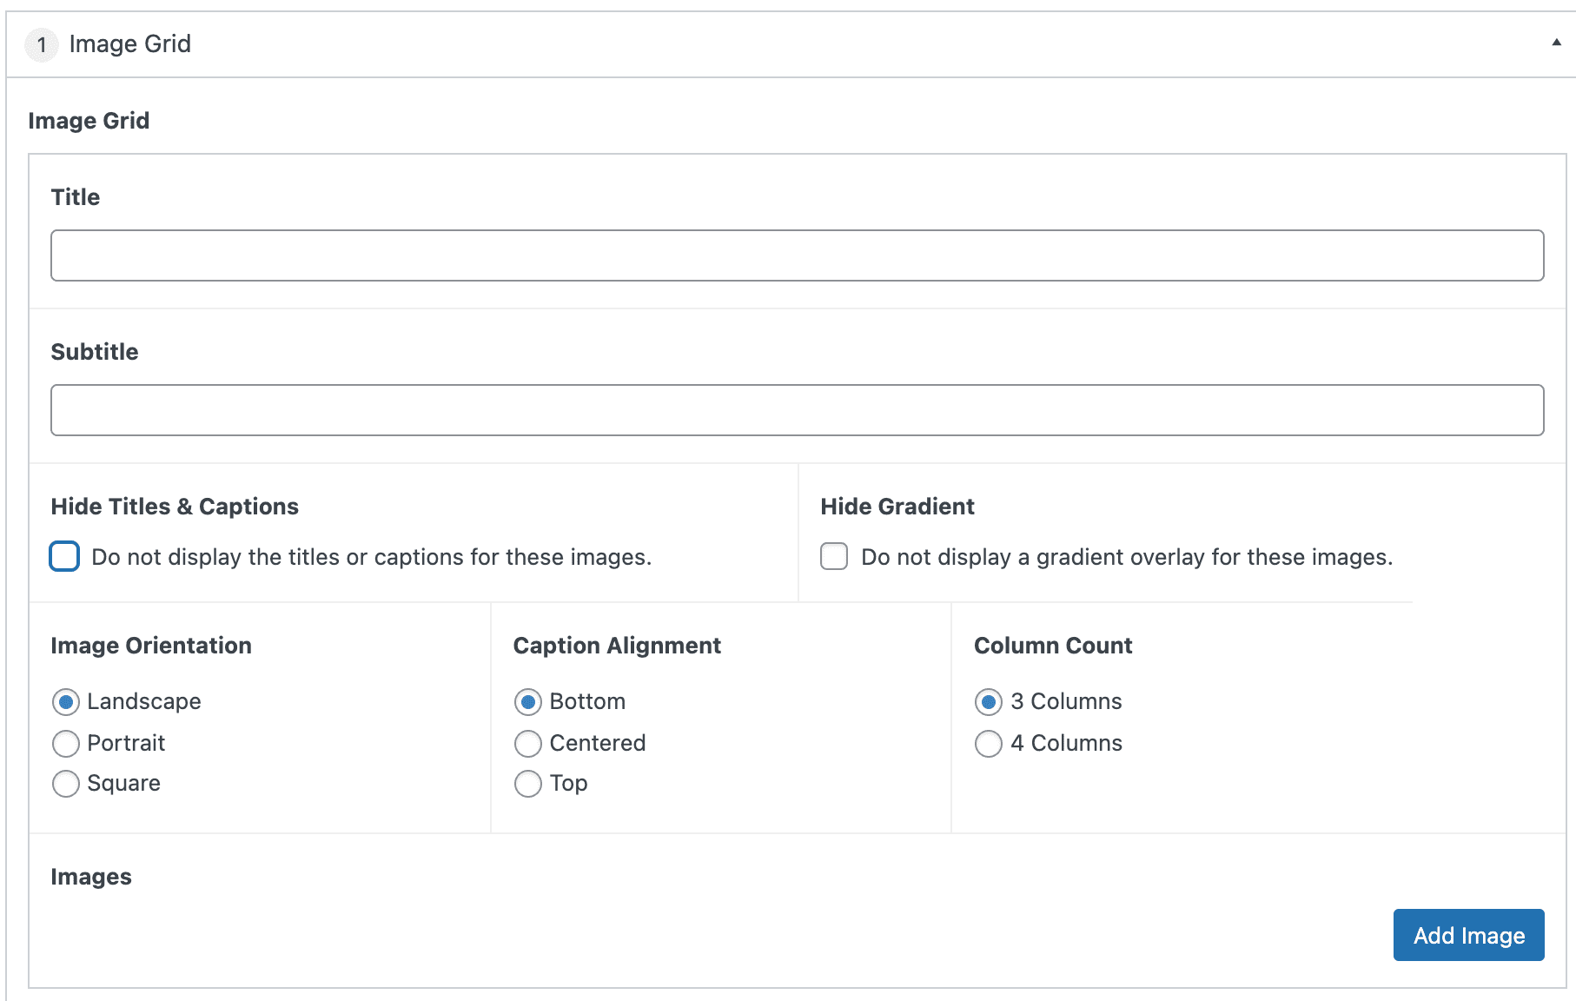Viewport: 1576px width, 1001px height.
Task: Check the Hide Gradient checkbox
Action: pyautogui.click(x=834, y=556)
